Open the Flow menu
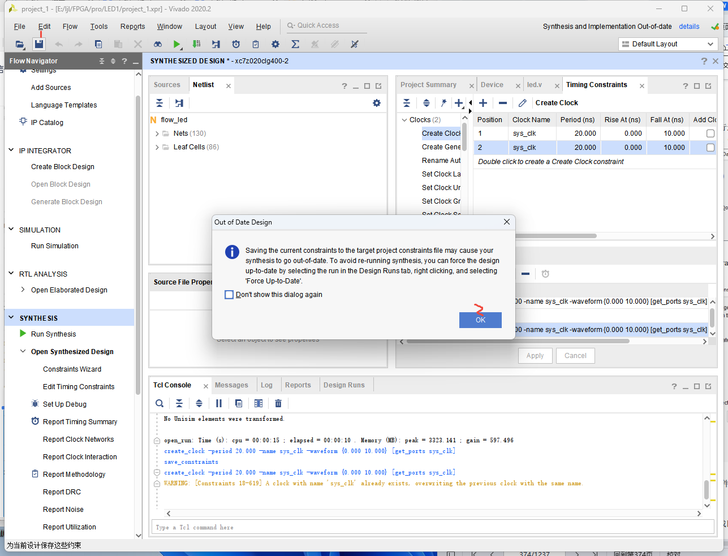 70,27
